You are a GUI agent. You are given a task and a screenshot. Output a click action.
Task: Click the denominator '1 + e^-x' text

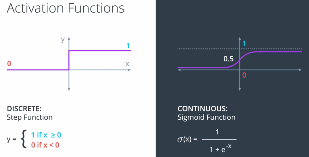220,150
